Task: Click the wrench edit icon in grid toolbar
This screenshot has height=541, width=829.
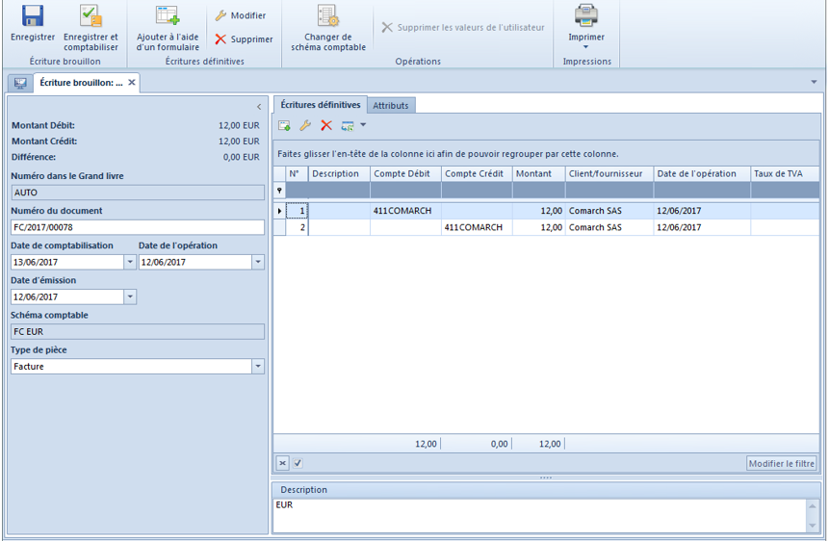Action: pos(305,126)
